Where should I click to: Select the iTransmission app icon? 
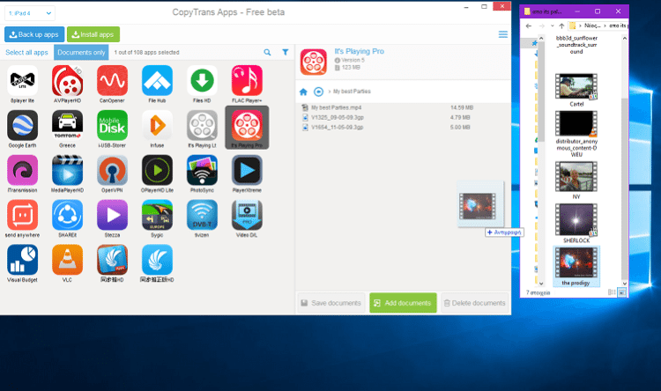point(22,170)
